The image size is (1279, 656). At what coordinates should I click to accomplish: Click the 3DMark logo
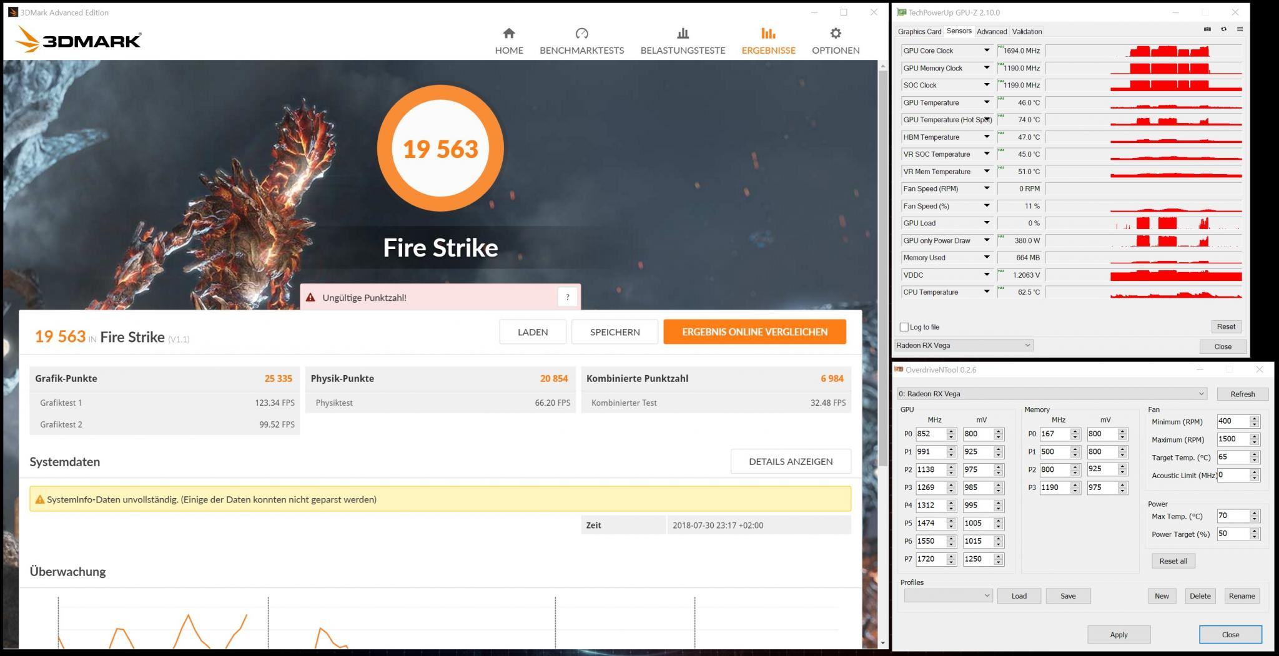coord(79,39)
